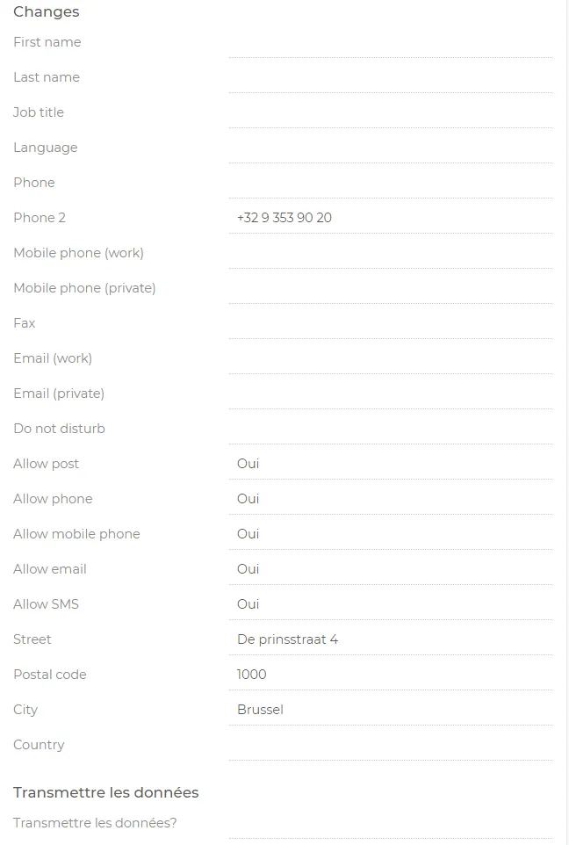Focus the Job title field
This screenshot has width=569, height=845.
pyautogui.click(x=391, y=112)
